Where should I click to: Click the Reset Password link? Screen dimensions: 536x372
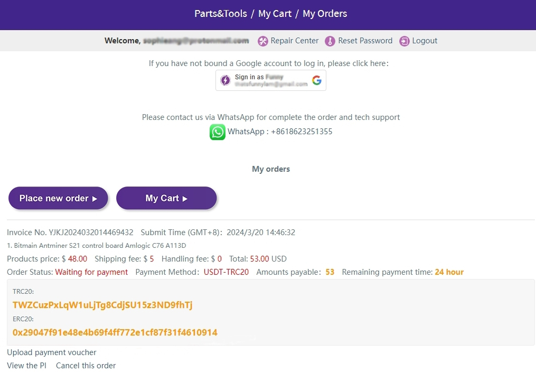365,41
